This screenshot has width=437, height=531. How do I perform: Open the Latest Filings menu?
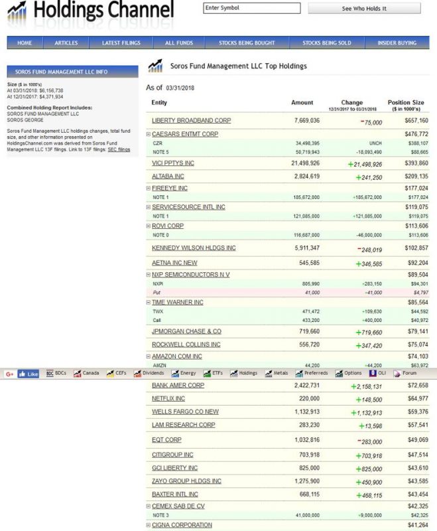click(120, 43)
